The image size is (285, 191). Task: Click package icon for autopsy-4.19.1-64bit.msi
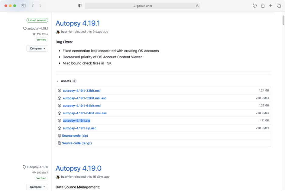pyautogui.click(x=59, y=106)
